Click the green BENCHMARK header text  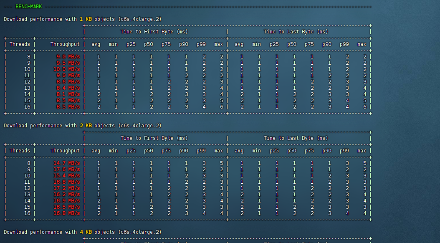[29, 6]
